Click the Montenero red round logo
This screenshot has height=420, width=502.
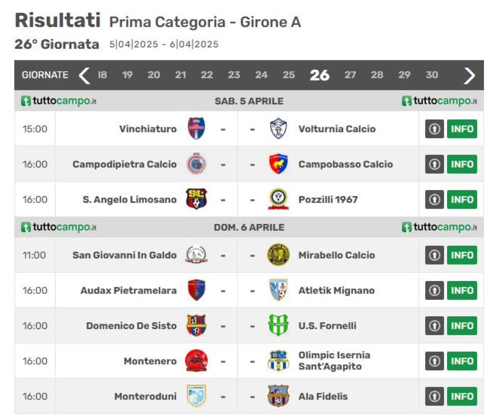click(x=196, y=361)
